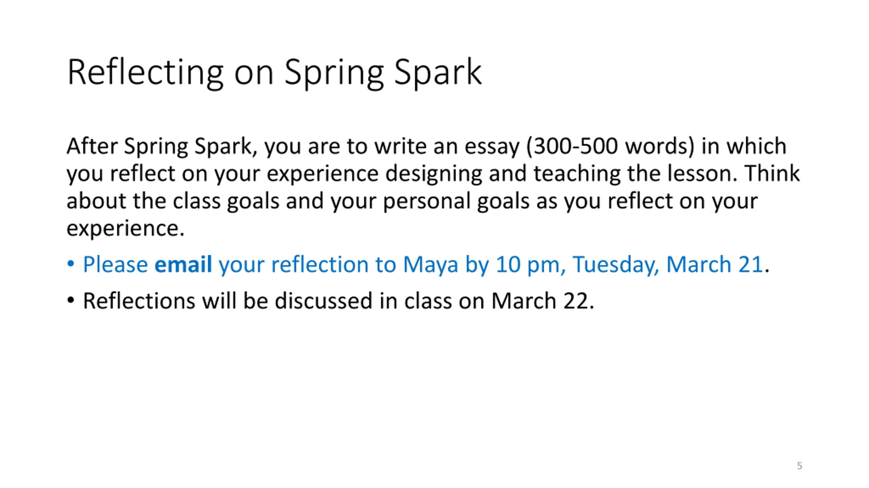The image size is (869, 488).
Task: Click "After Spring Spark" at paragraph start
Action: [159, 146]
